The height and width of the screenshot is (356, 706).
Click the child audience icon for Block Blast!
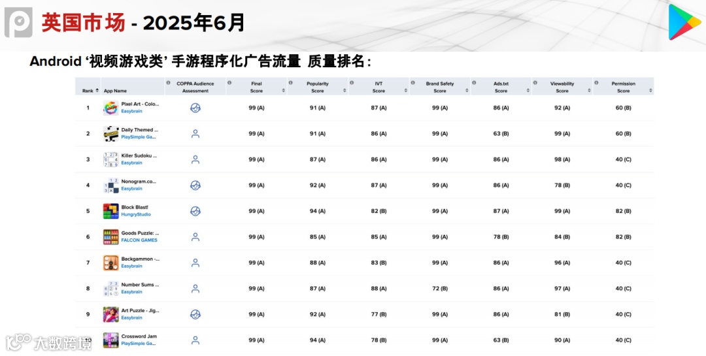point(195,211)
